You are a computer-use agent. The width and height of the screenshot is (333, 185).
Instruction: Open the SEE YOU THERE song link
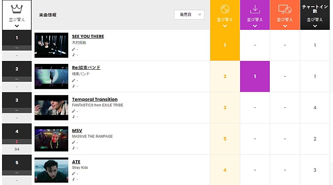[88, 37]
